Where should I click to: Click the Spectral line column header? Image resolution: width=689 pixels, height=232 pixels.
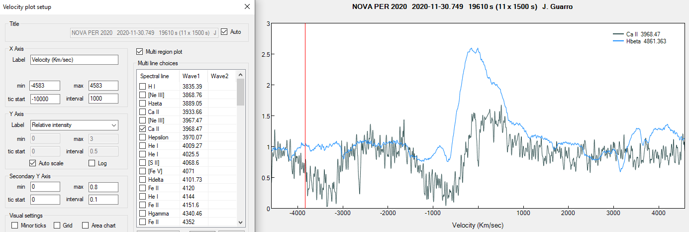click(x=155, y=76)
